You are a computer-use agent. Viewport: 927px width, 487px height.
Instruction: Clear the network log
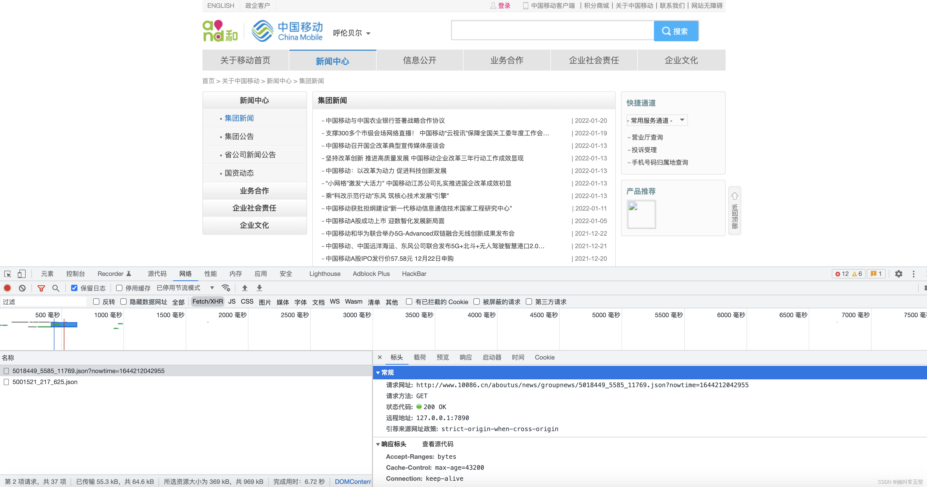22,288
